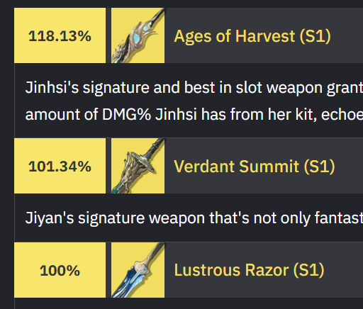This screenshot has width=363, height=309.
Task: Open the Ages of Harvest (S1) link
Action: point(252,36)
